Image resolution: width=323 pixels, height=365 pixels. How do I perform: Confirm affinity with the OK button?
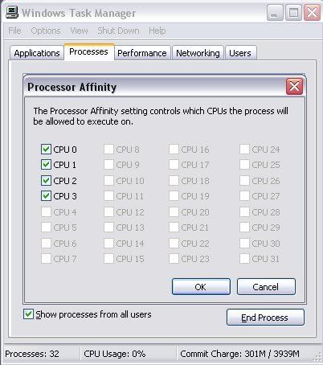pyautogui.click(x=201, y=287)
